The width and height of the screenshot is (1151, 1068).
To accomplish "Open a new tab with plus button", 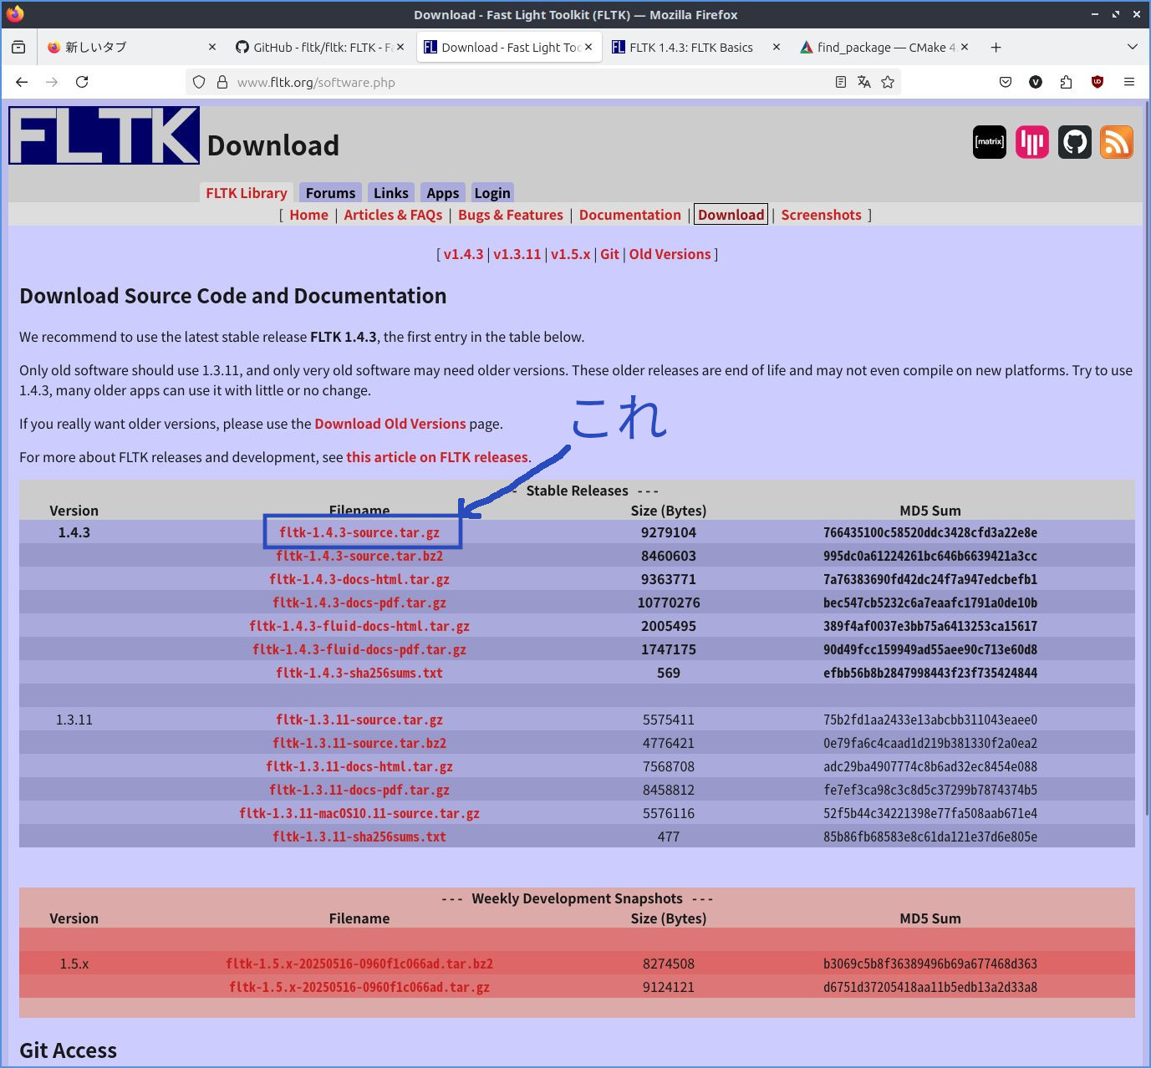I will coord(996,48).
